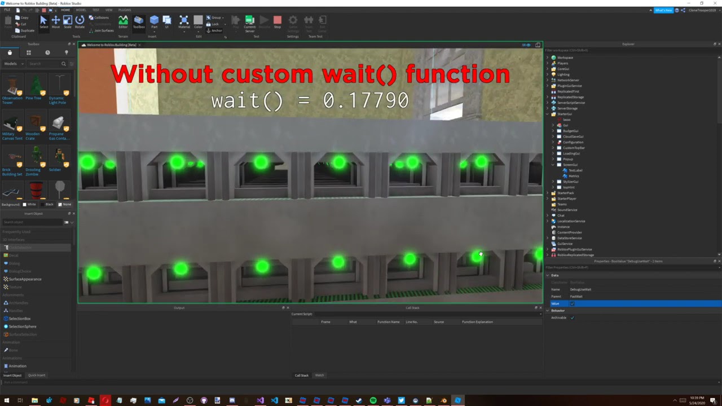The width and height of the screenshot is (722, 406).
Task: Click the Insert Object search field
Action: (33, 222)
